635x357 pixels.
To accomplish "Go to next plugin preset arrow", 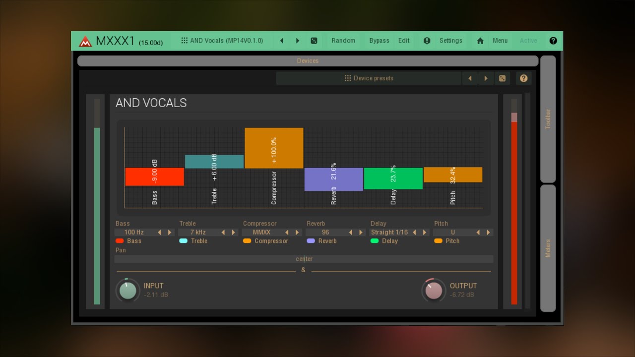I will click(298, 41).
